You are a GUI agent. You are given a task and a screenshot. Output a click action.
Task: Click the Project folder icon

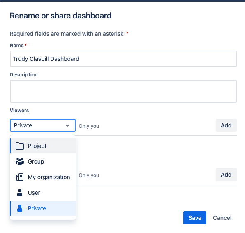coord(20,146)
